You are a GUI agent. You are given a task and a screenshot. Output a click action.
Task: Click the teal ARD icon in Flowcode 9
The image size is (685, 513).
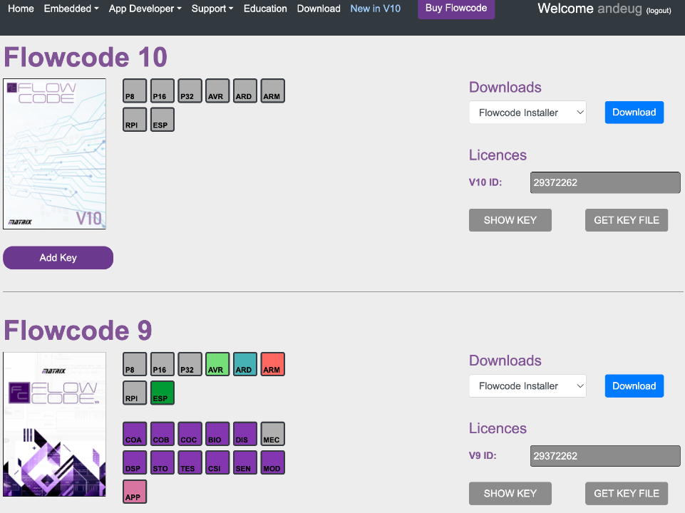[x=245, y=364]
